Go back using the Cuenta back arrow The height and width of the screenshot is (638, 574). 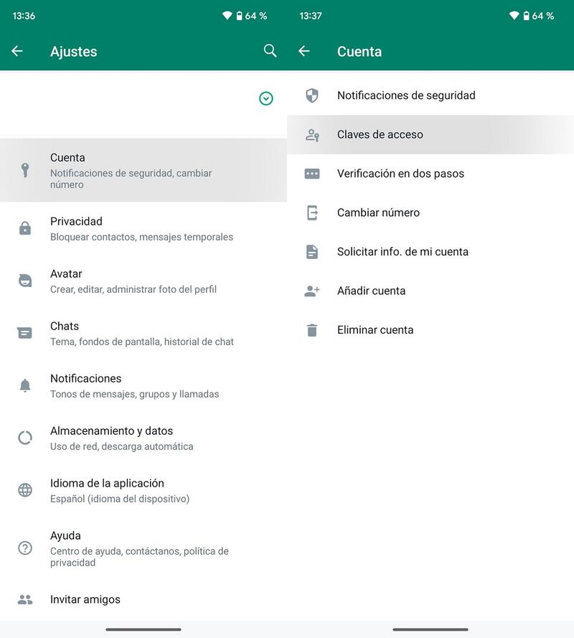pos(304,51)
